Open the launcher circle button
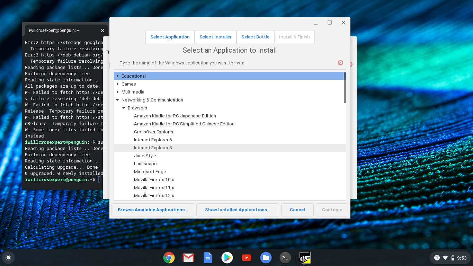Viewport: 473px width, 266px height. click(8, 258)
